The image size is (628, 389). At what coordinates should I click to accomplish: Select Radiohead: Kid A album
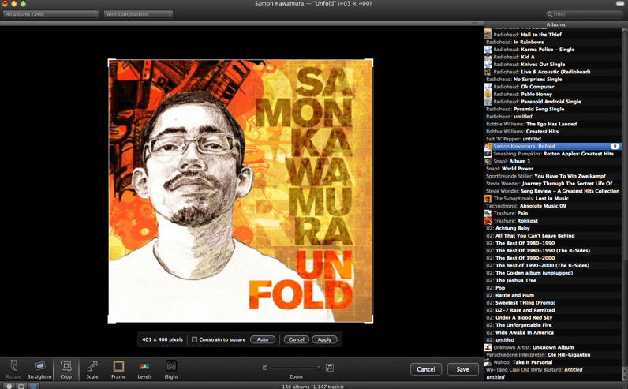point(553,57)
